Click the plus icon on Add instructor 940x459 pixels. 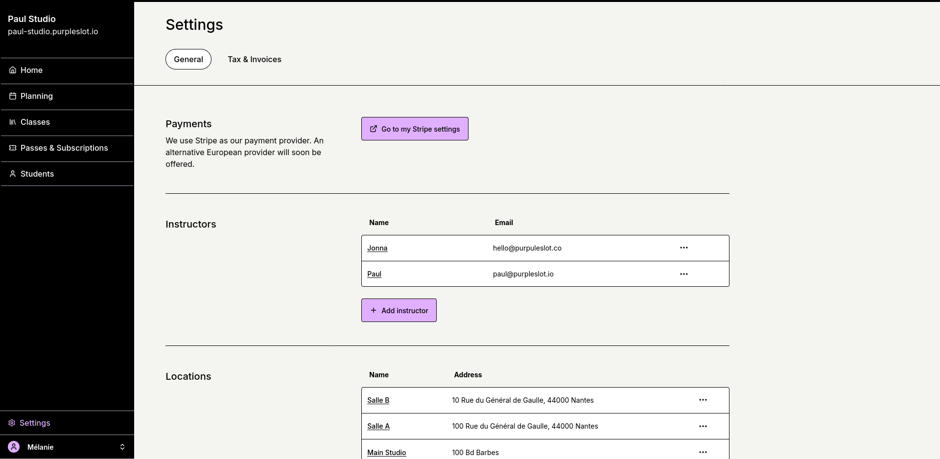tap(374, 310)
